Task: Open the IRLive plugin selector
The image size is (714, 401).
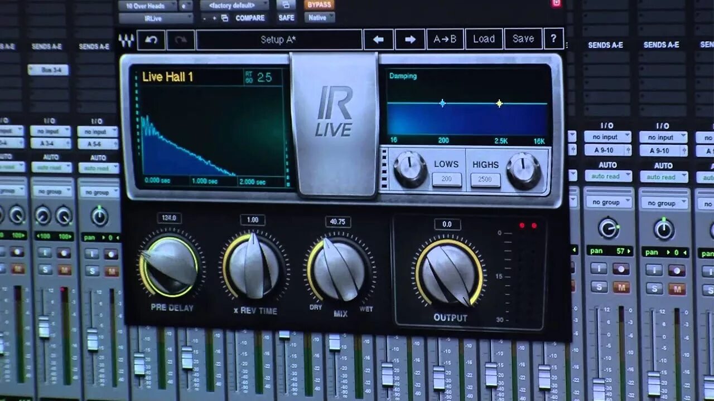Action: 156,18
